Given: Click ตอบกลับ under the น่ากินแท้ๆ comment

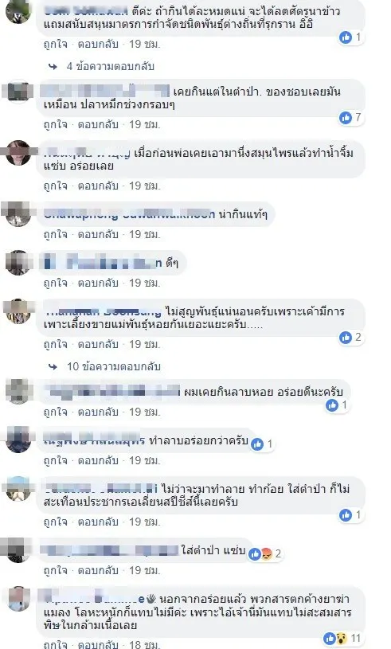Looking at the screenshot, I should [x=98, y=235].
